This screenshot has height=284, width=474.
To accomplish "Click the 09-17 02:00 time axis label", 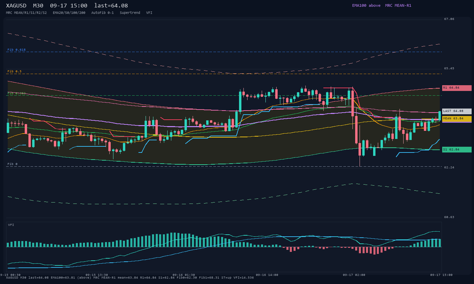I will pos(354,275).
